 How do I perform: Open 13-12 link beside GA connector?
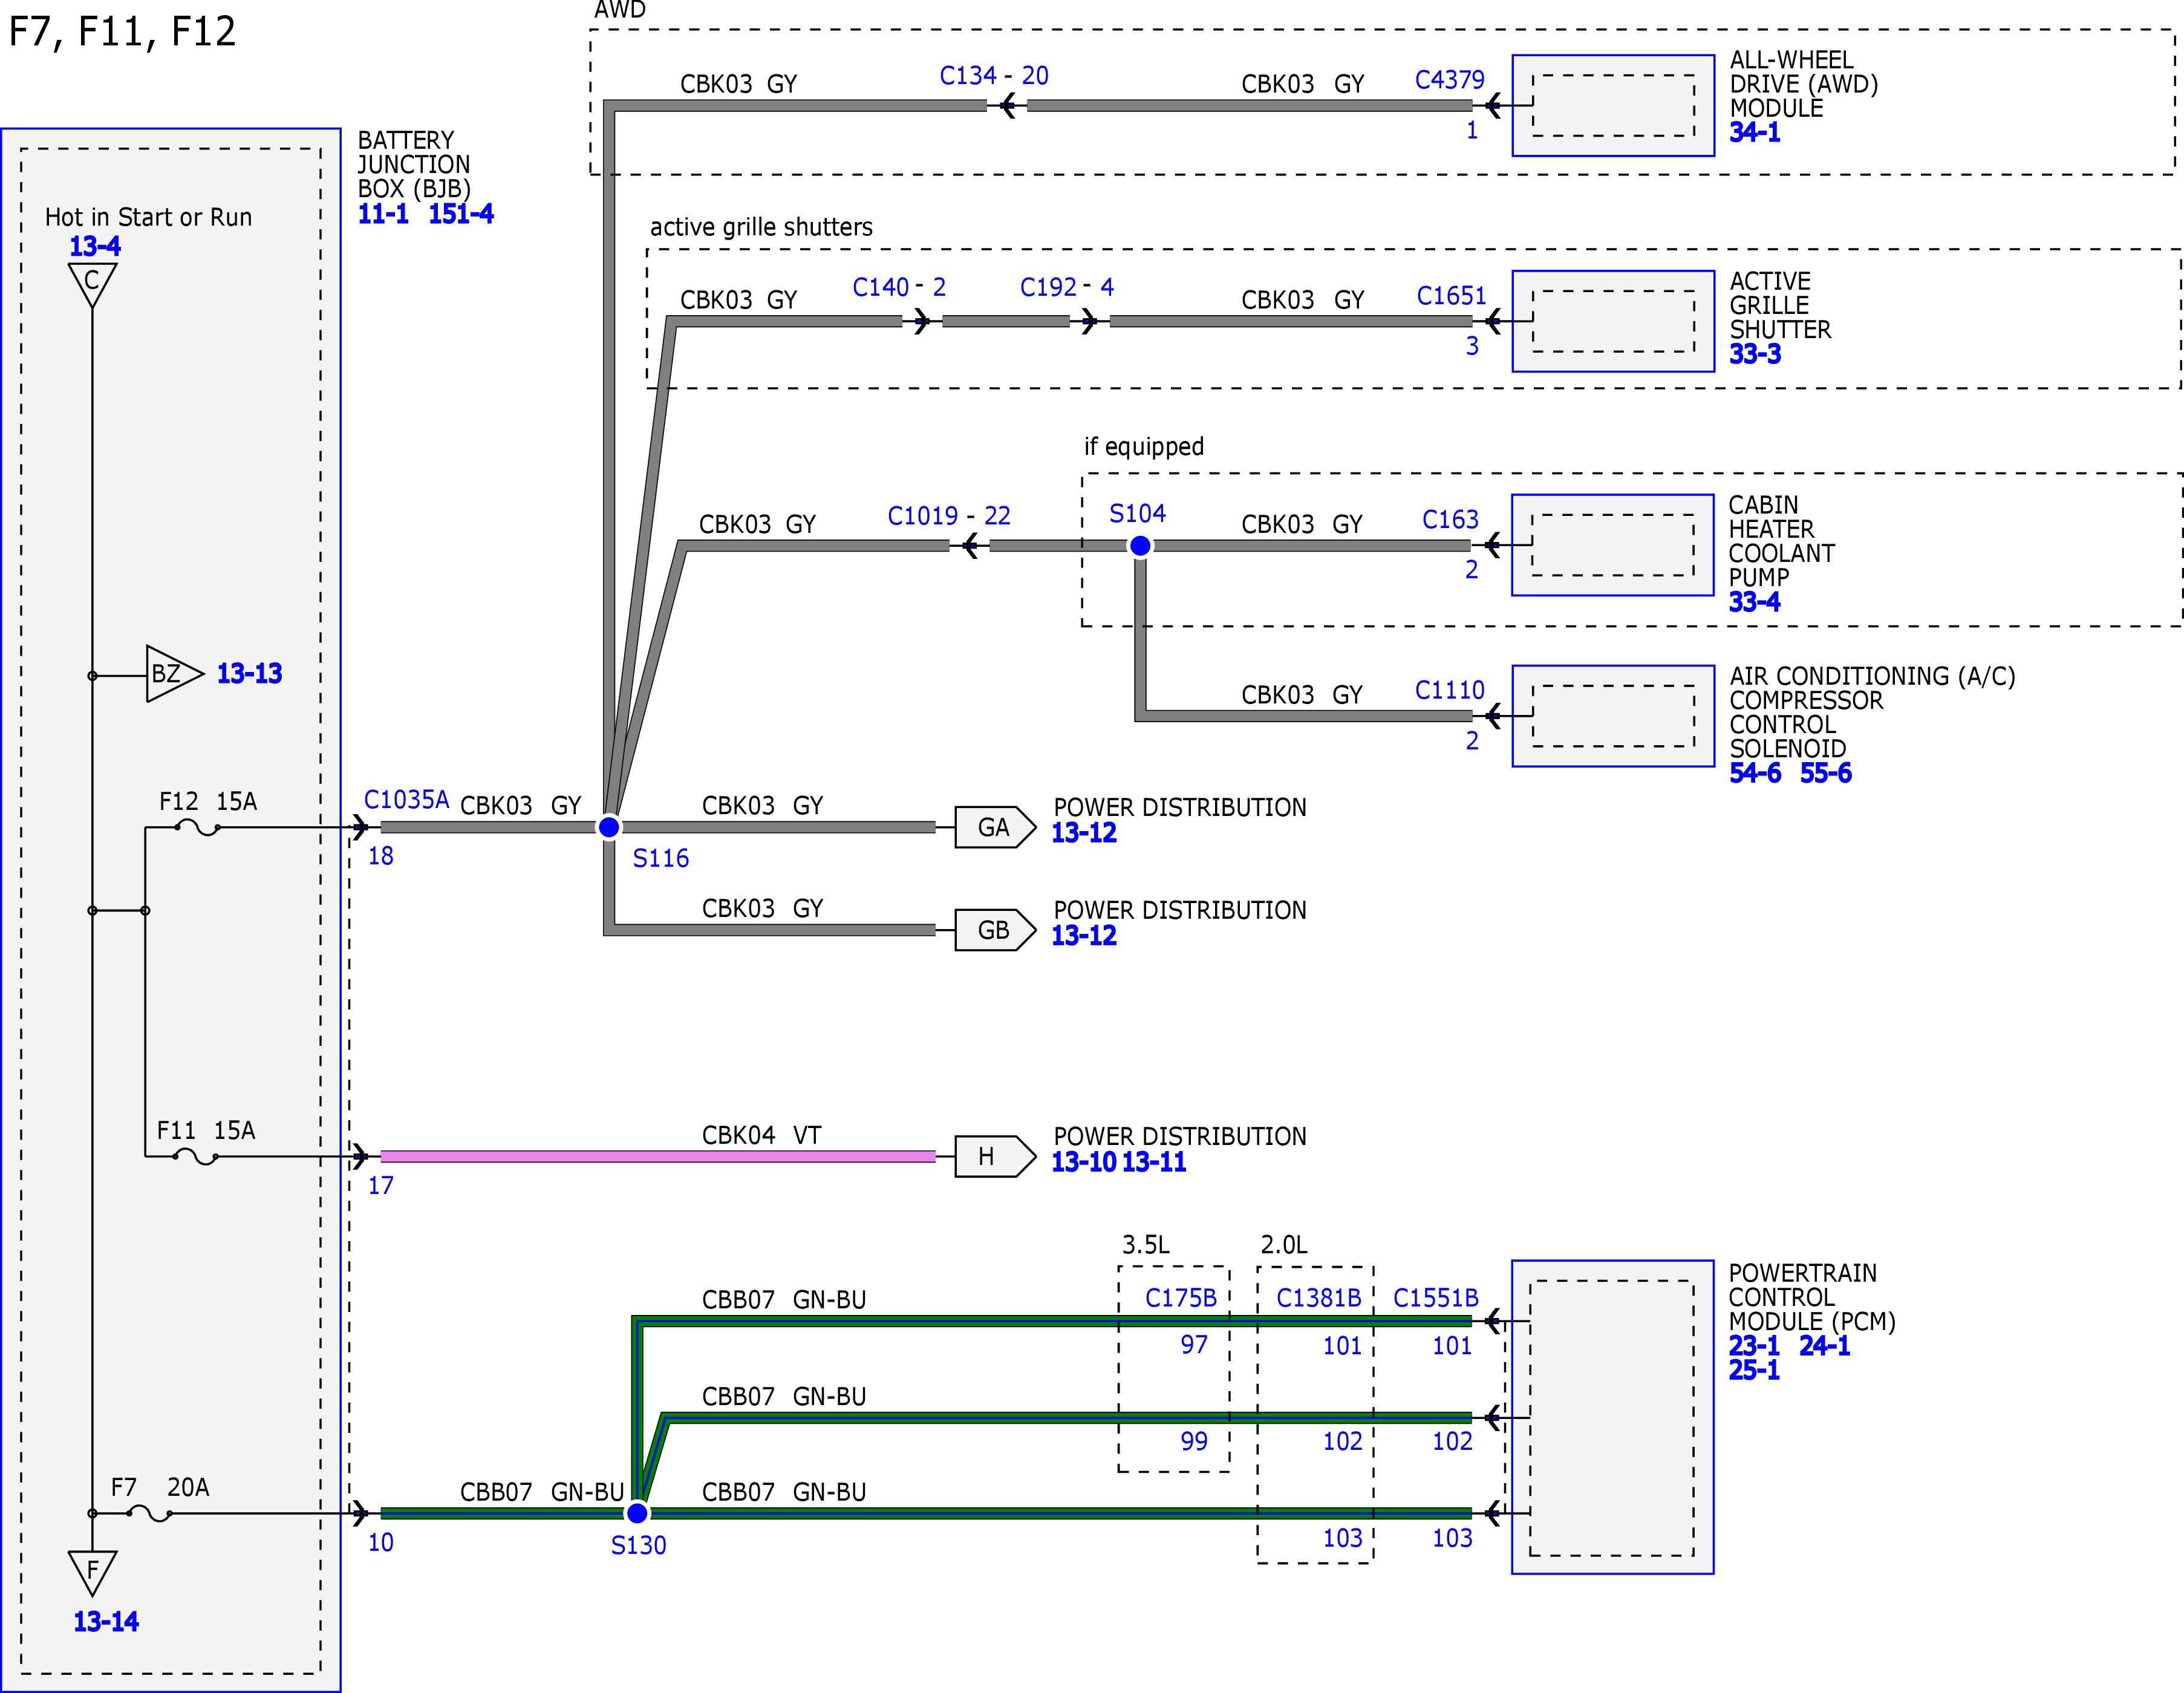1084,833
